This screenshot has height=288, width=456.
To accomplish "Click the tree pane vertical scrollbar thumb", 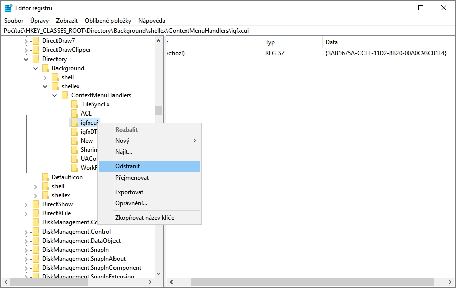I will (x=158, y=110).
